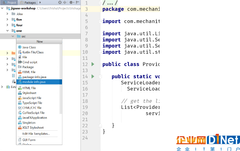Choose Java Class in the New menu
This screenshot has width=240, height=151.
pos(39,47)
